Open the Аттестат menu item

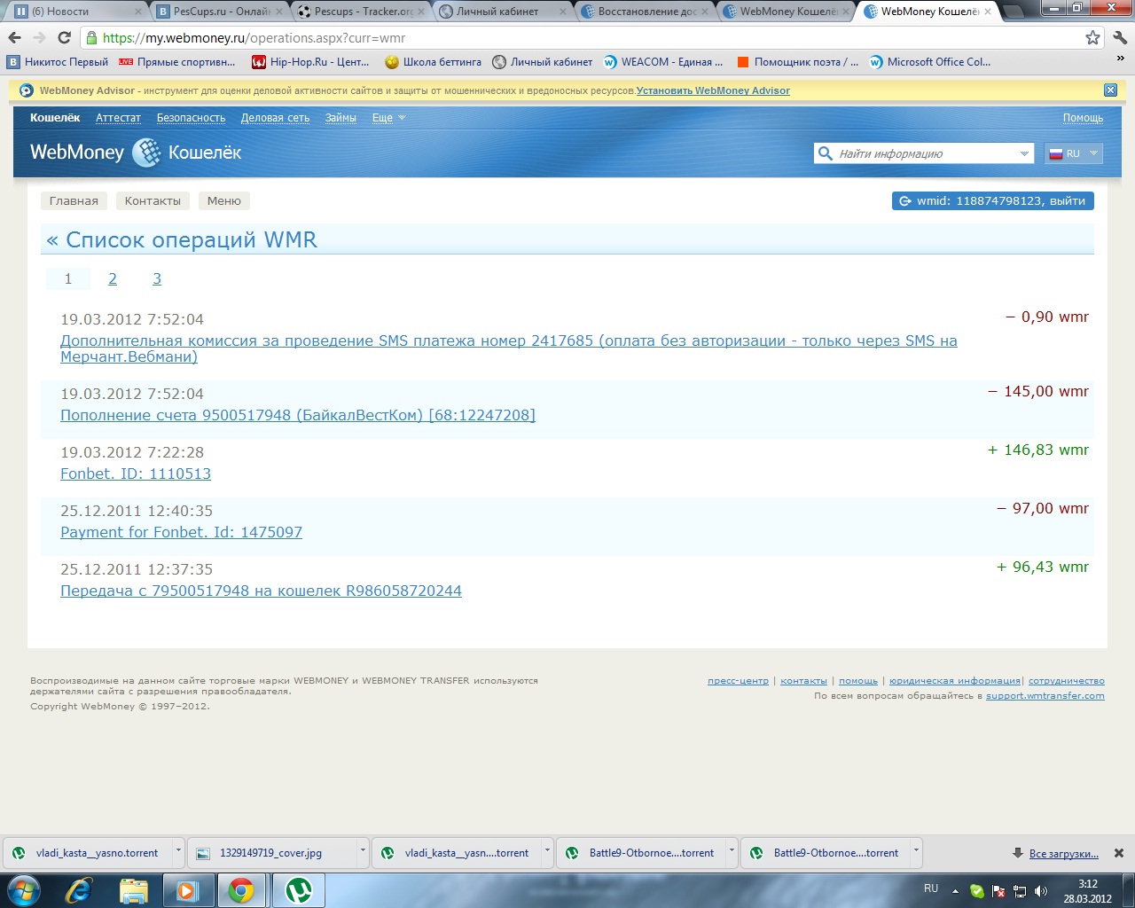point(118,118)
